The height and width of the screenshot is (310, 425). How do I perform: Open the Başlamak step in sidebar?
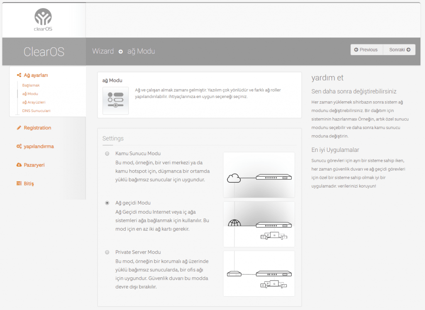pyautogui.click(x=31, y=85)
